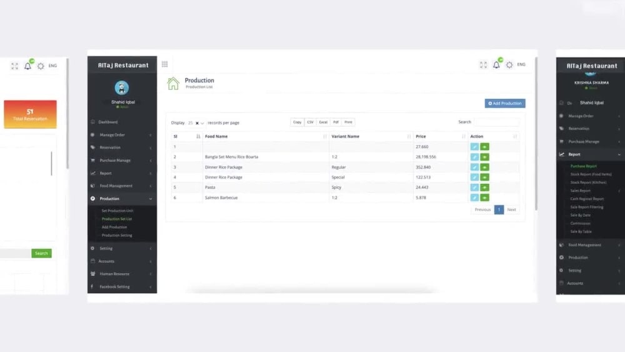Click the gear icon in the left window
The image size is (625, 352).
point(41,66)
